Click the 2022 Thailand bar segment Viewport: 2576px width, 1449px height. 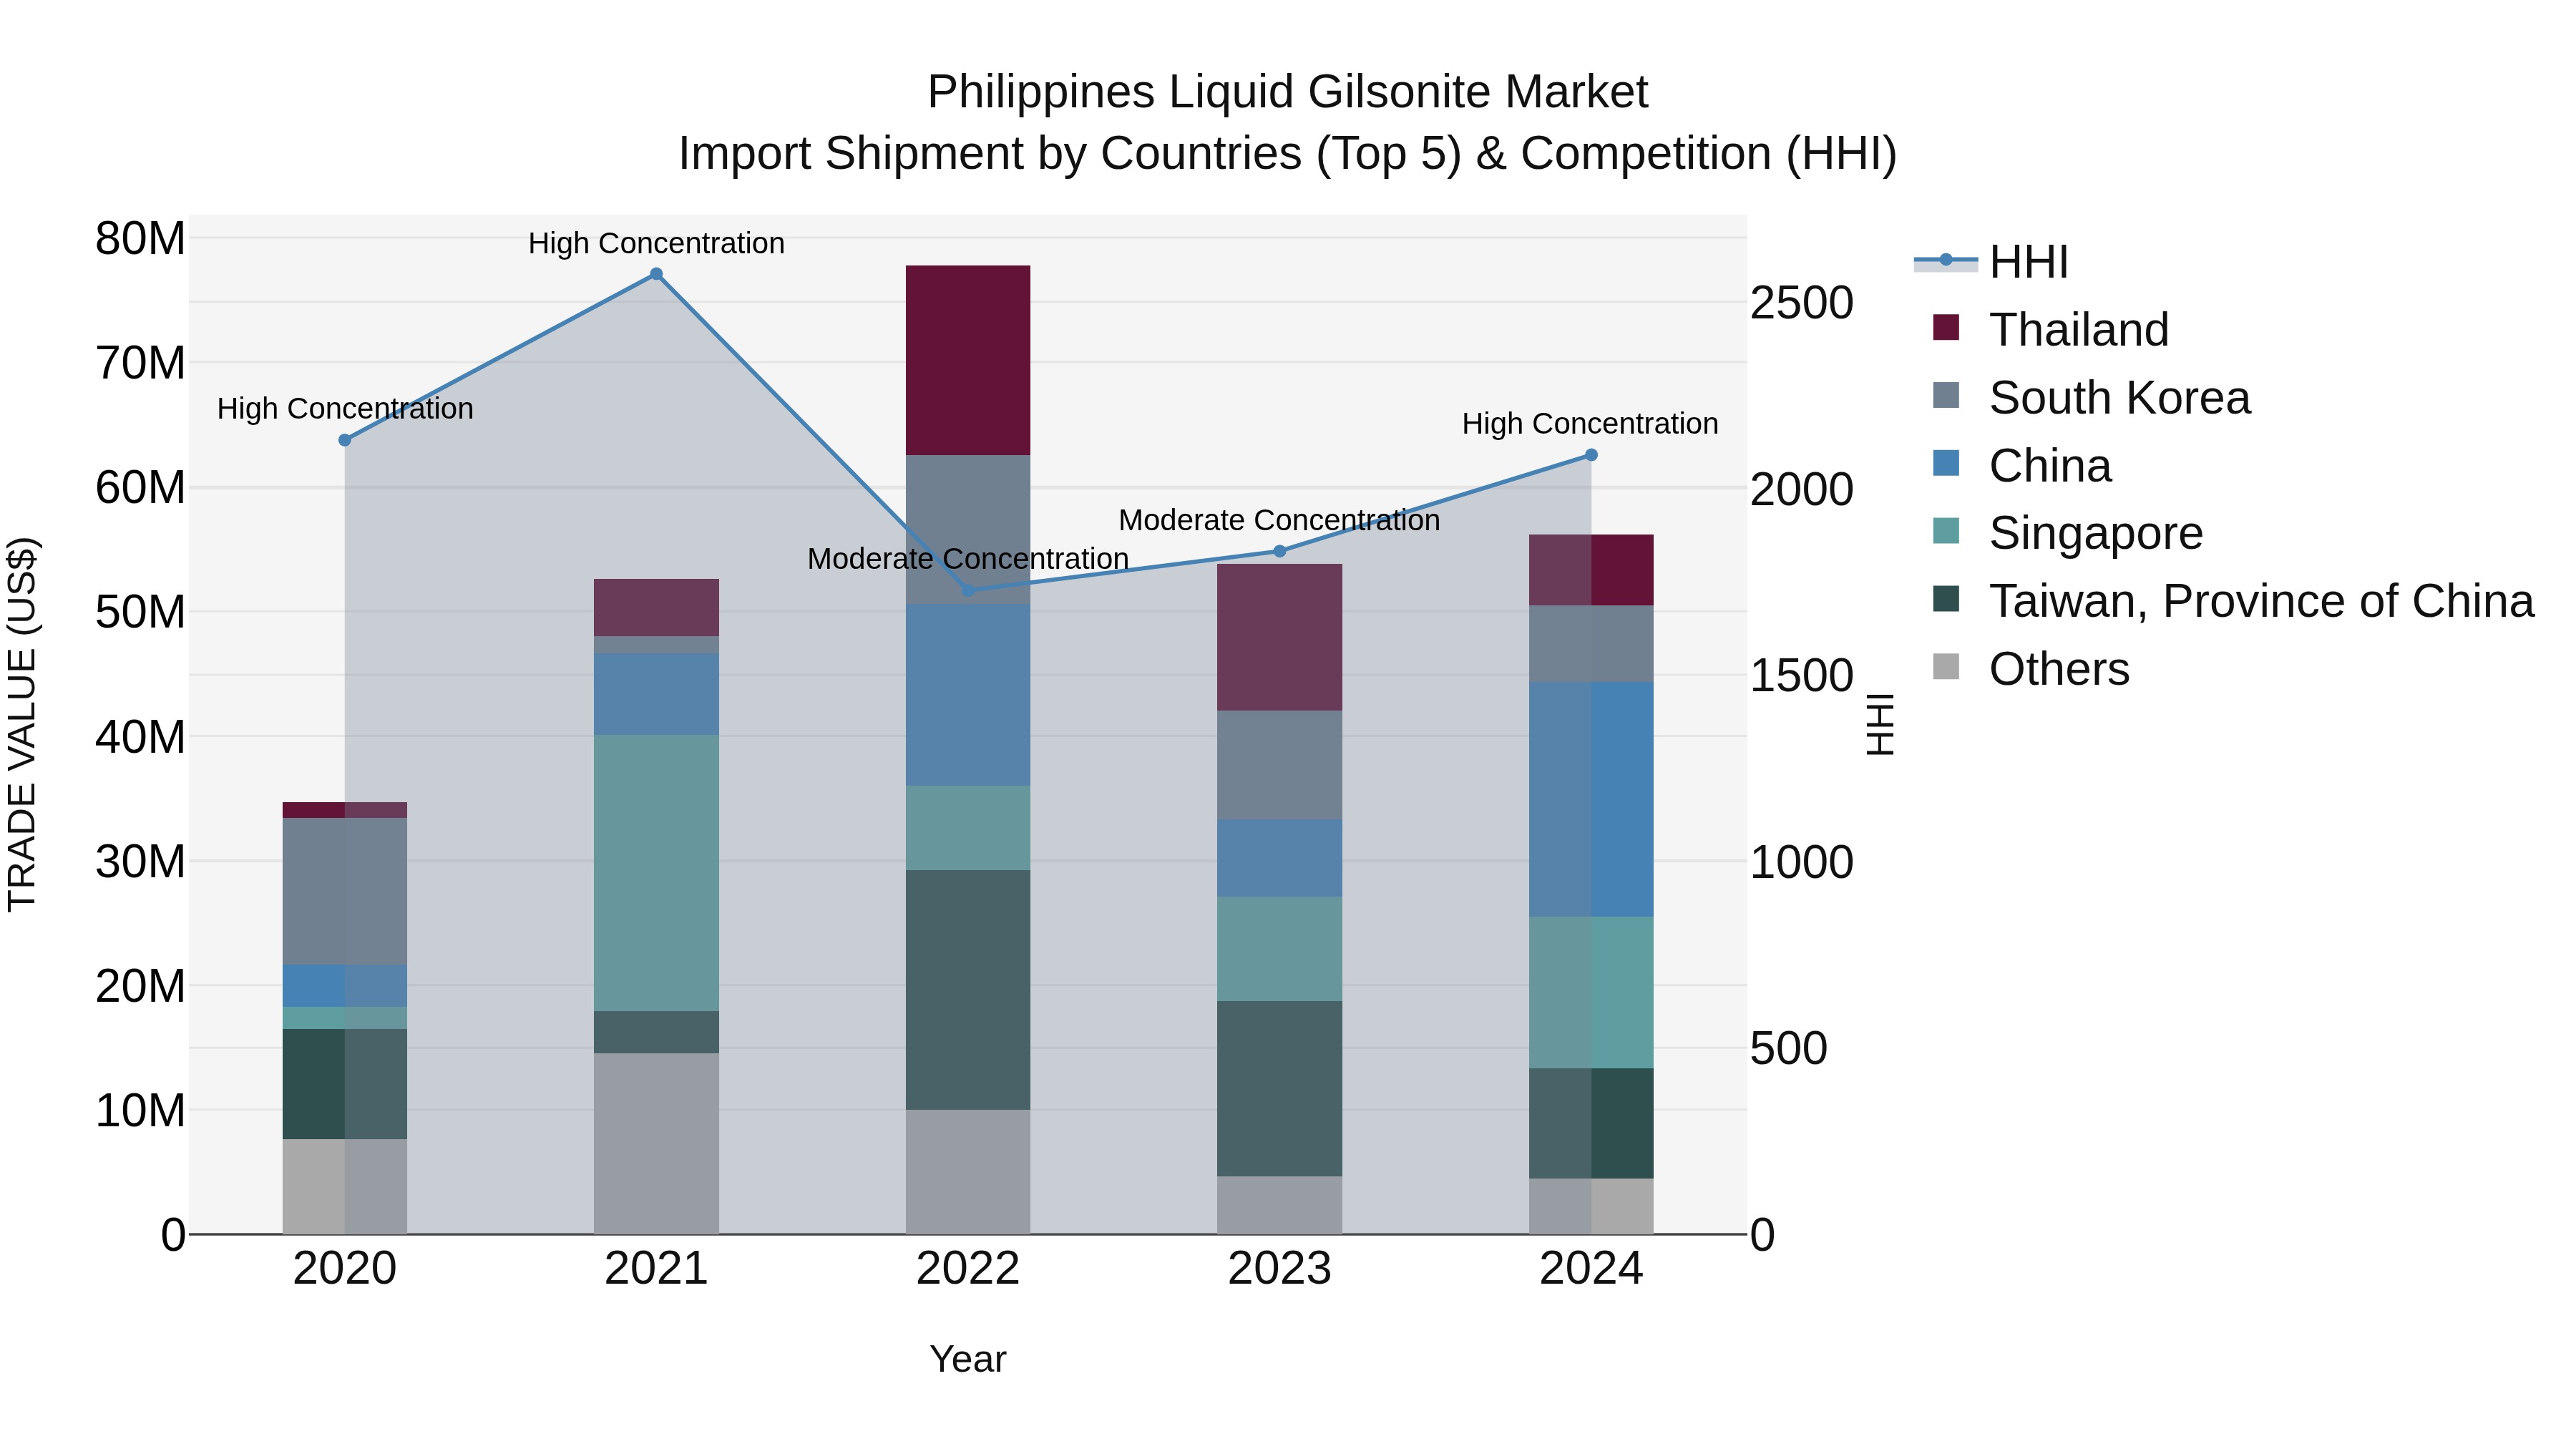(968, 361)
